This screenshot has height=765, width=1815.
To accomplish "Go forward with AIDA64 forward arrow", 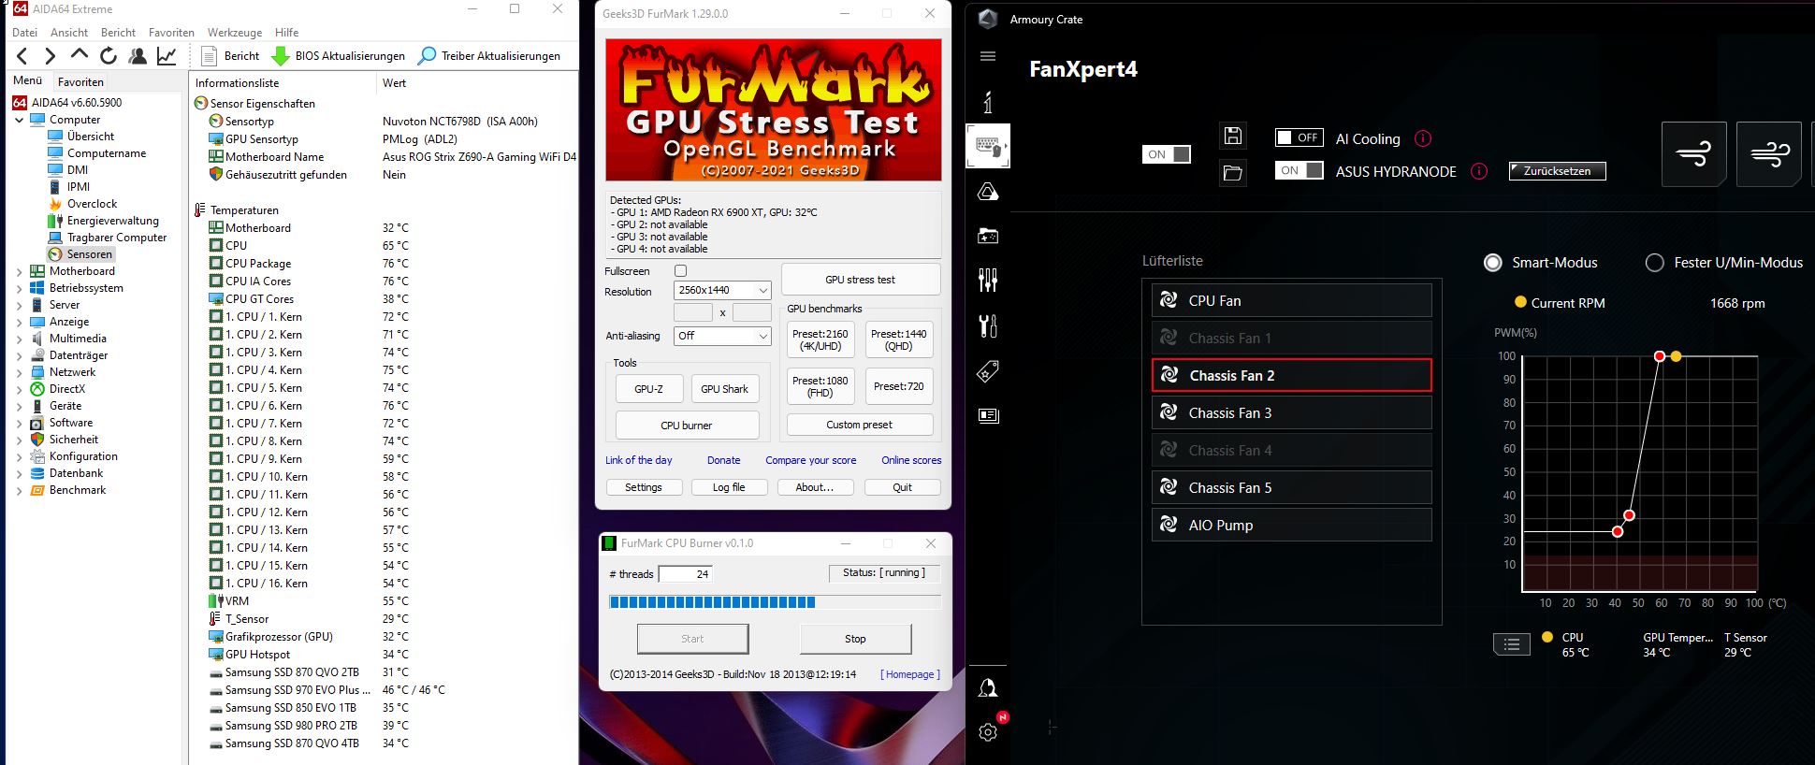I will click(x=51, y=56).
